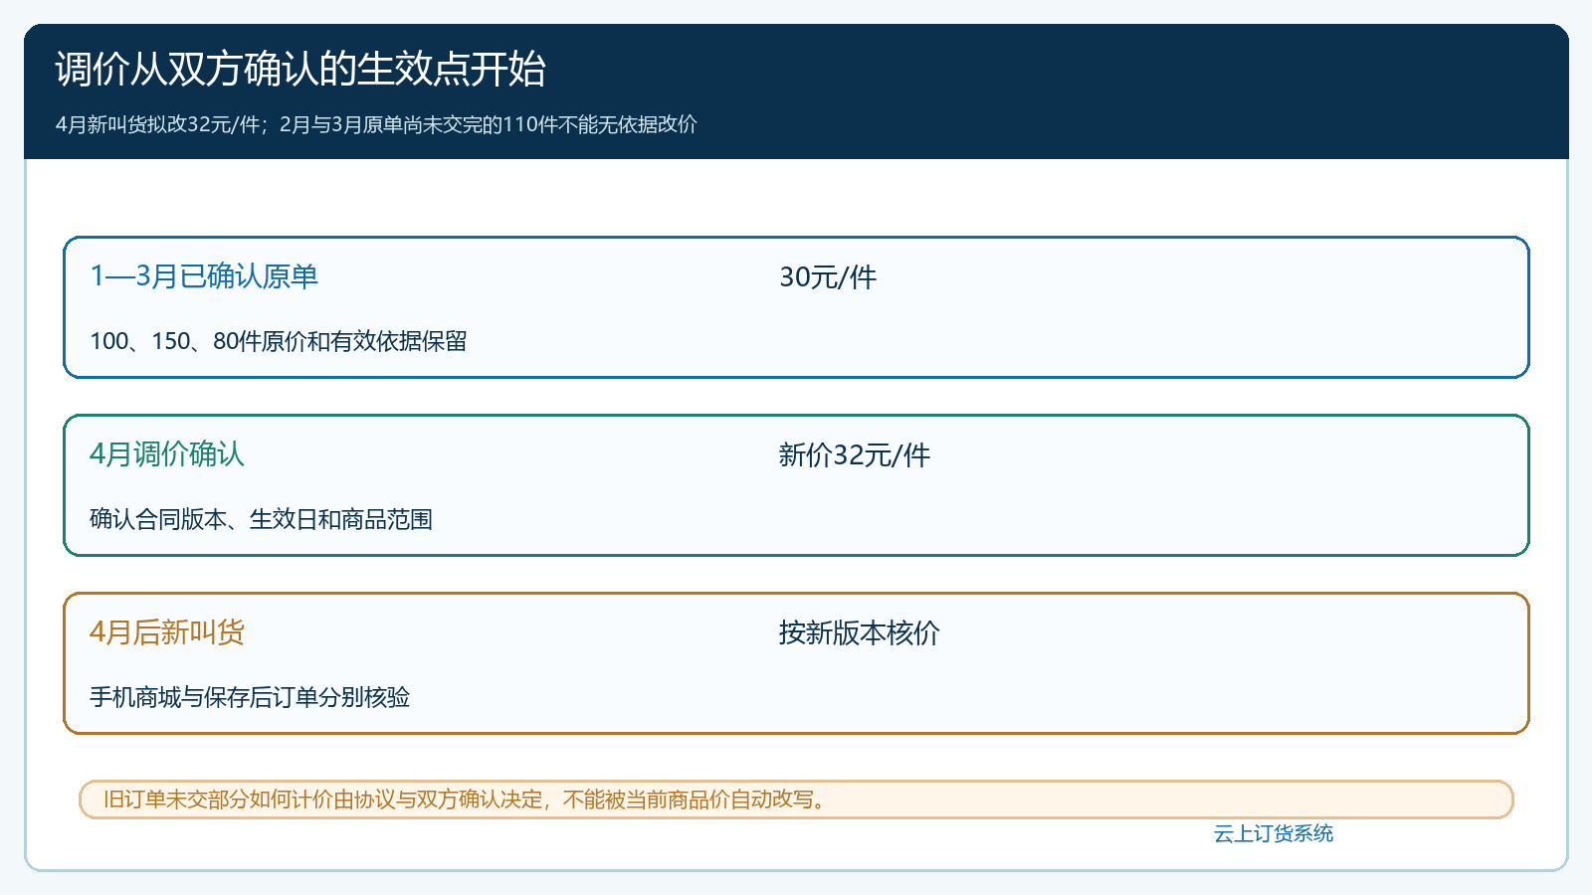Click the slide title 调价从双方确认的生效点开始
1592x895 pixels.
pos(300,70)
